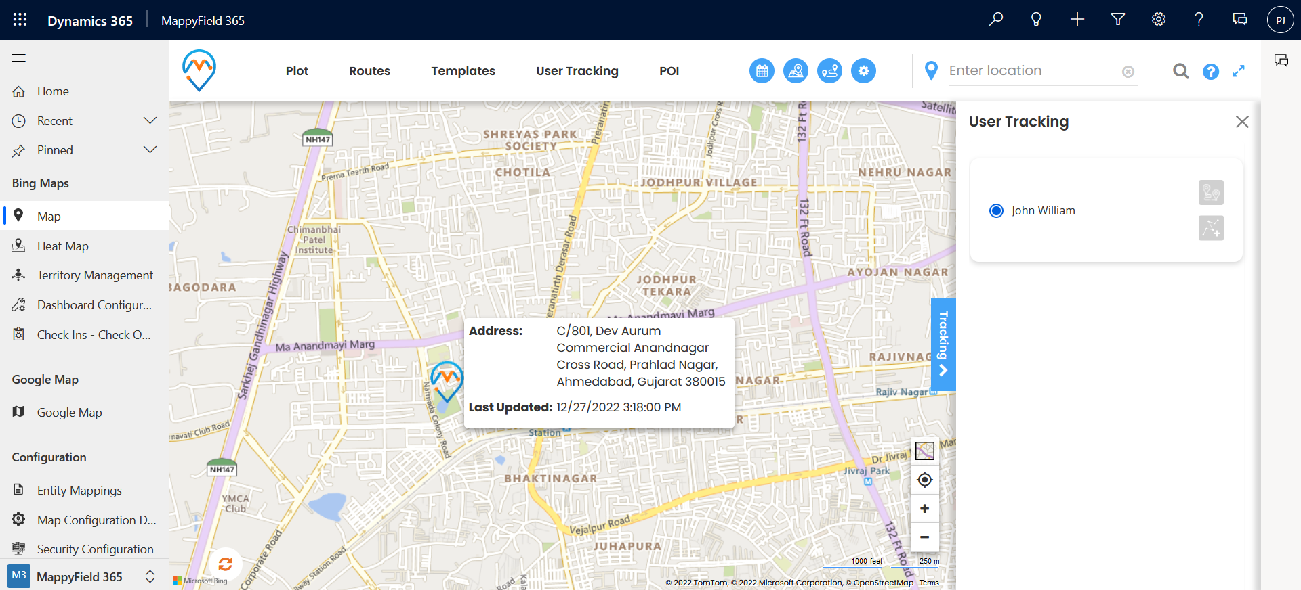Go to Home in sidebar

click(84, 91)
